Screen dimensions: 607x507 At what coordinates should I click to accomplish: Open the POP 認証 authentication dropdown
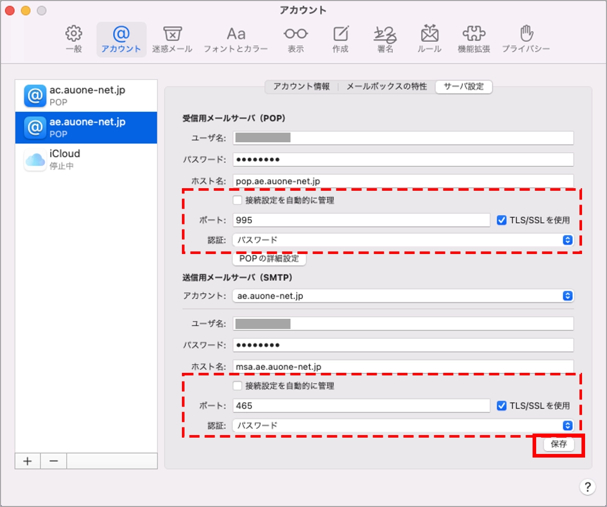[x=403, y=240]
